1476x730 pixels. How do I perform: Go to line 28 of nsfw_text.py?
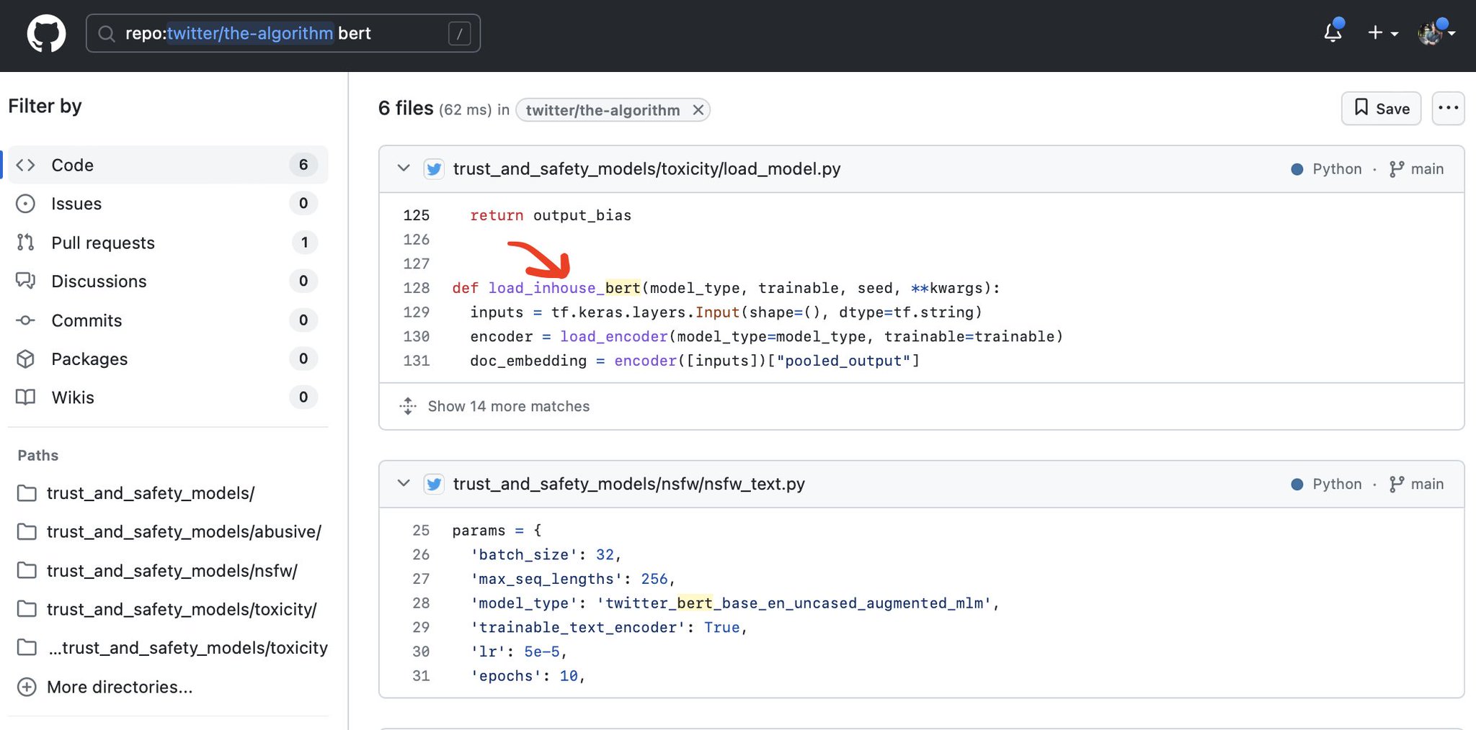coord(421,603)
